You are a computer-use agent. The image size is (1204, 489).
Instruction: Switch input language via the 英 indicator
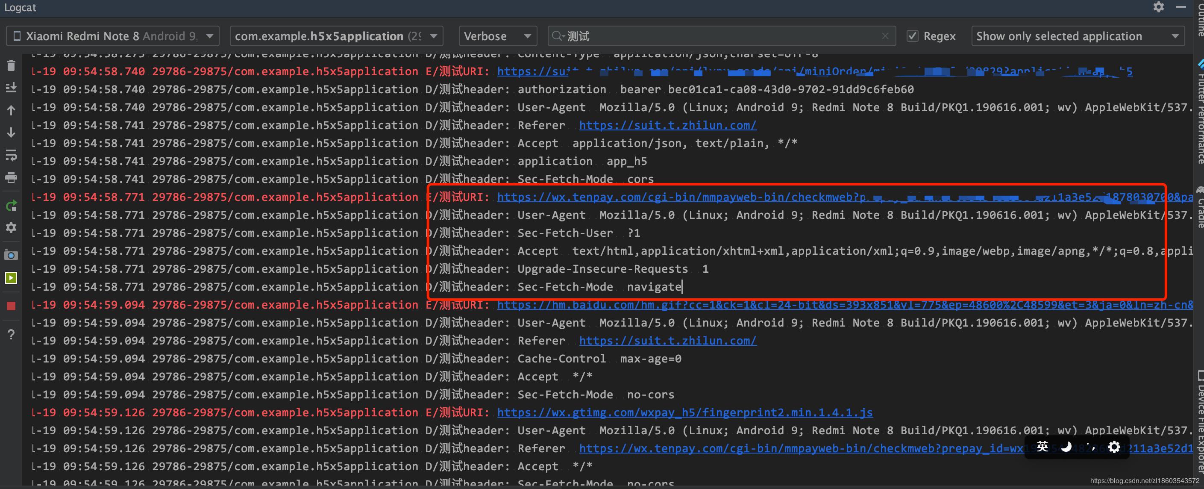click(1041, 447)
